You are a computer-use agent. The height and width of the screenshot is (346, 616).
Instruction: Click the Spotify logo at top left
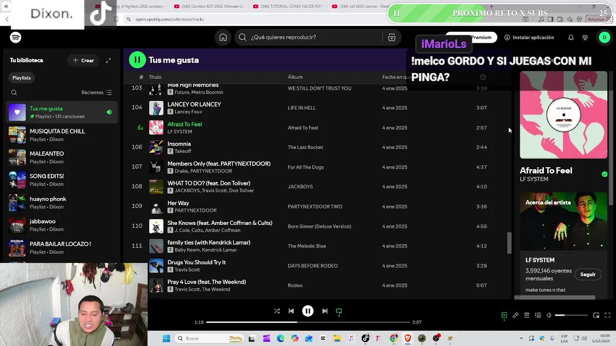click(15, 37)
